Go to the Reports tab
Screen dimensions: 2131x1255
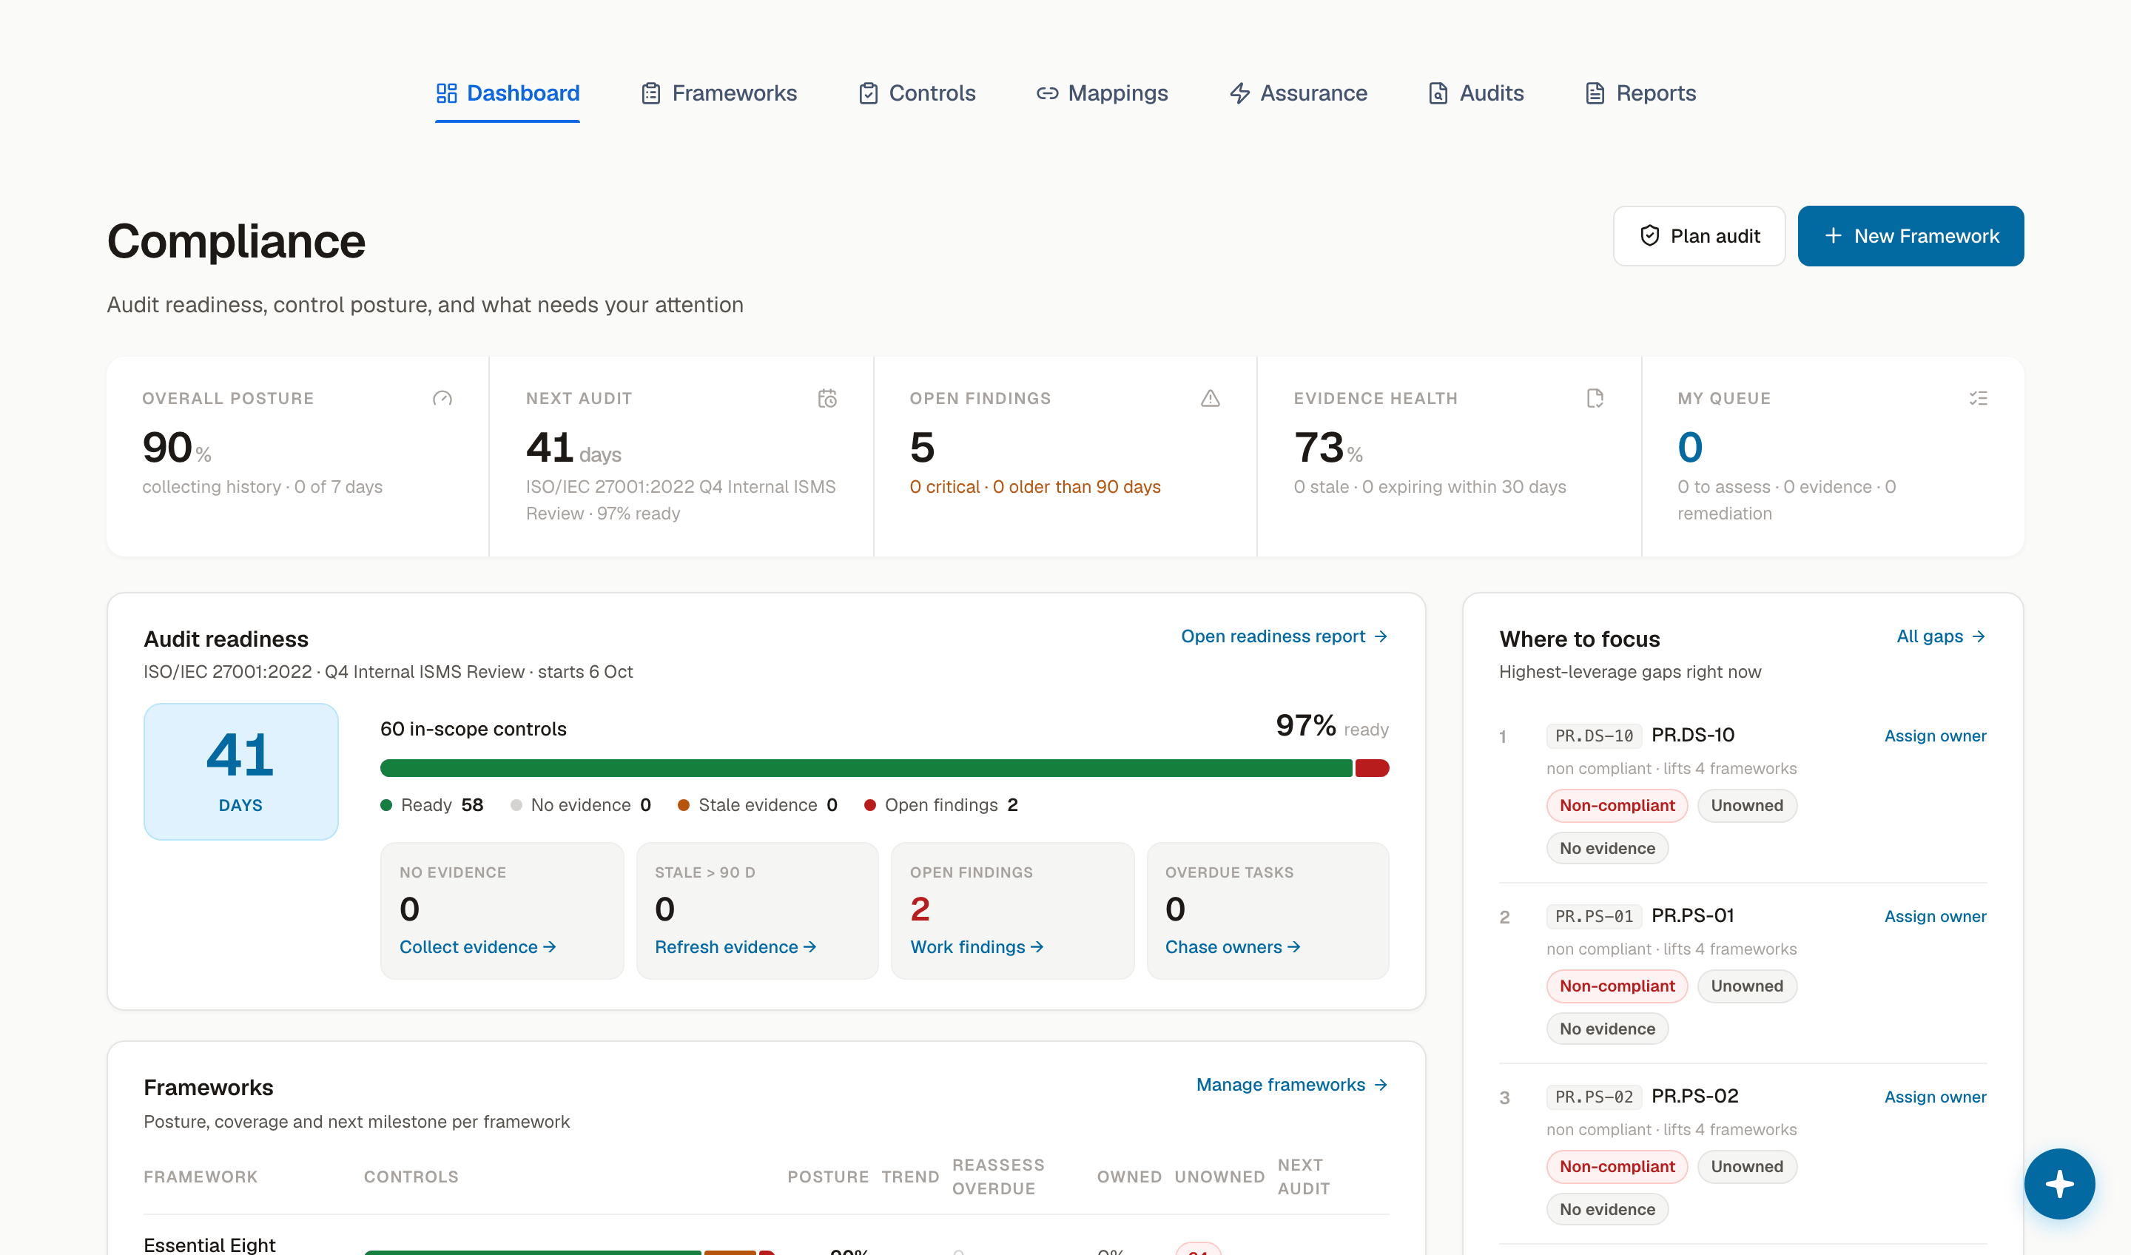point(1640,93)
